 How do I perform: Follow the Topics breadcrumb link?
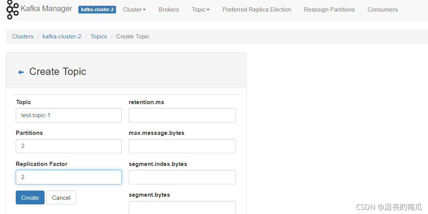[98, 36]
